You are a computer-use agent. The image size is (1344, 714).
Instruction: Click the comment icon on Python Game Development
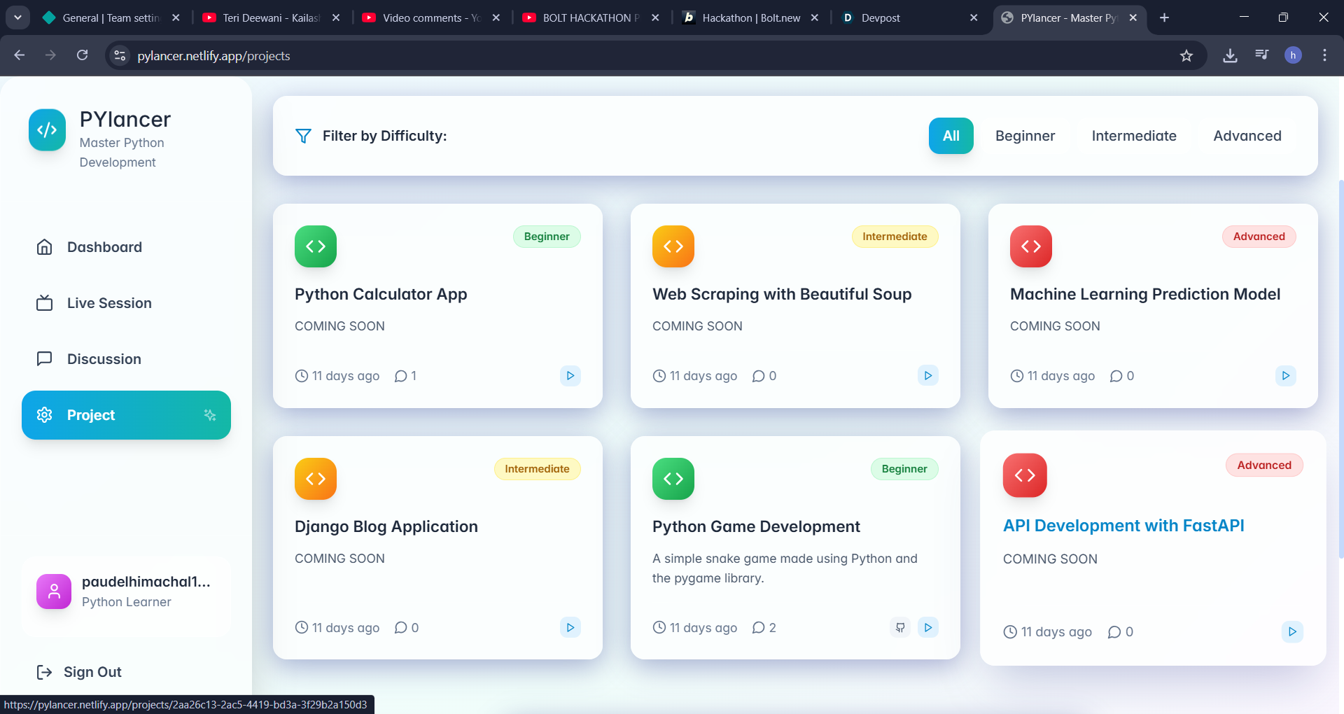758,628
